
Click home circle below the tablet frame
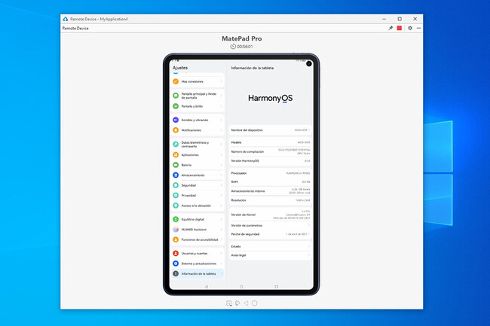point(255,303)
